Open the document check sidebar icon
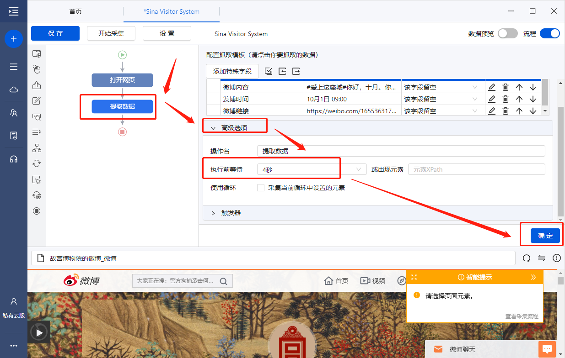565x358 pixels. point(14,136)
